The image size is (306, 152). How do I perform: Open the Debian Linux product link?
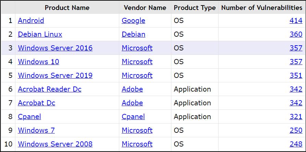point(40,34)
